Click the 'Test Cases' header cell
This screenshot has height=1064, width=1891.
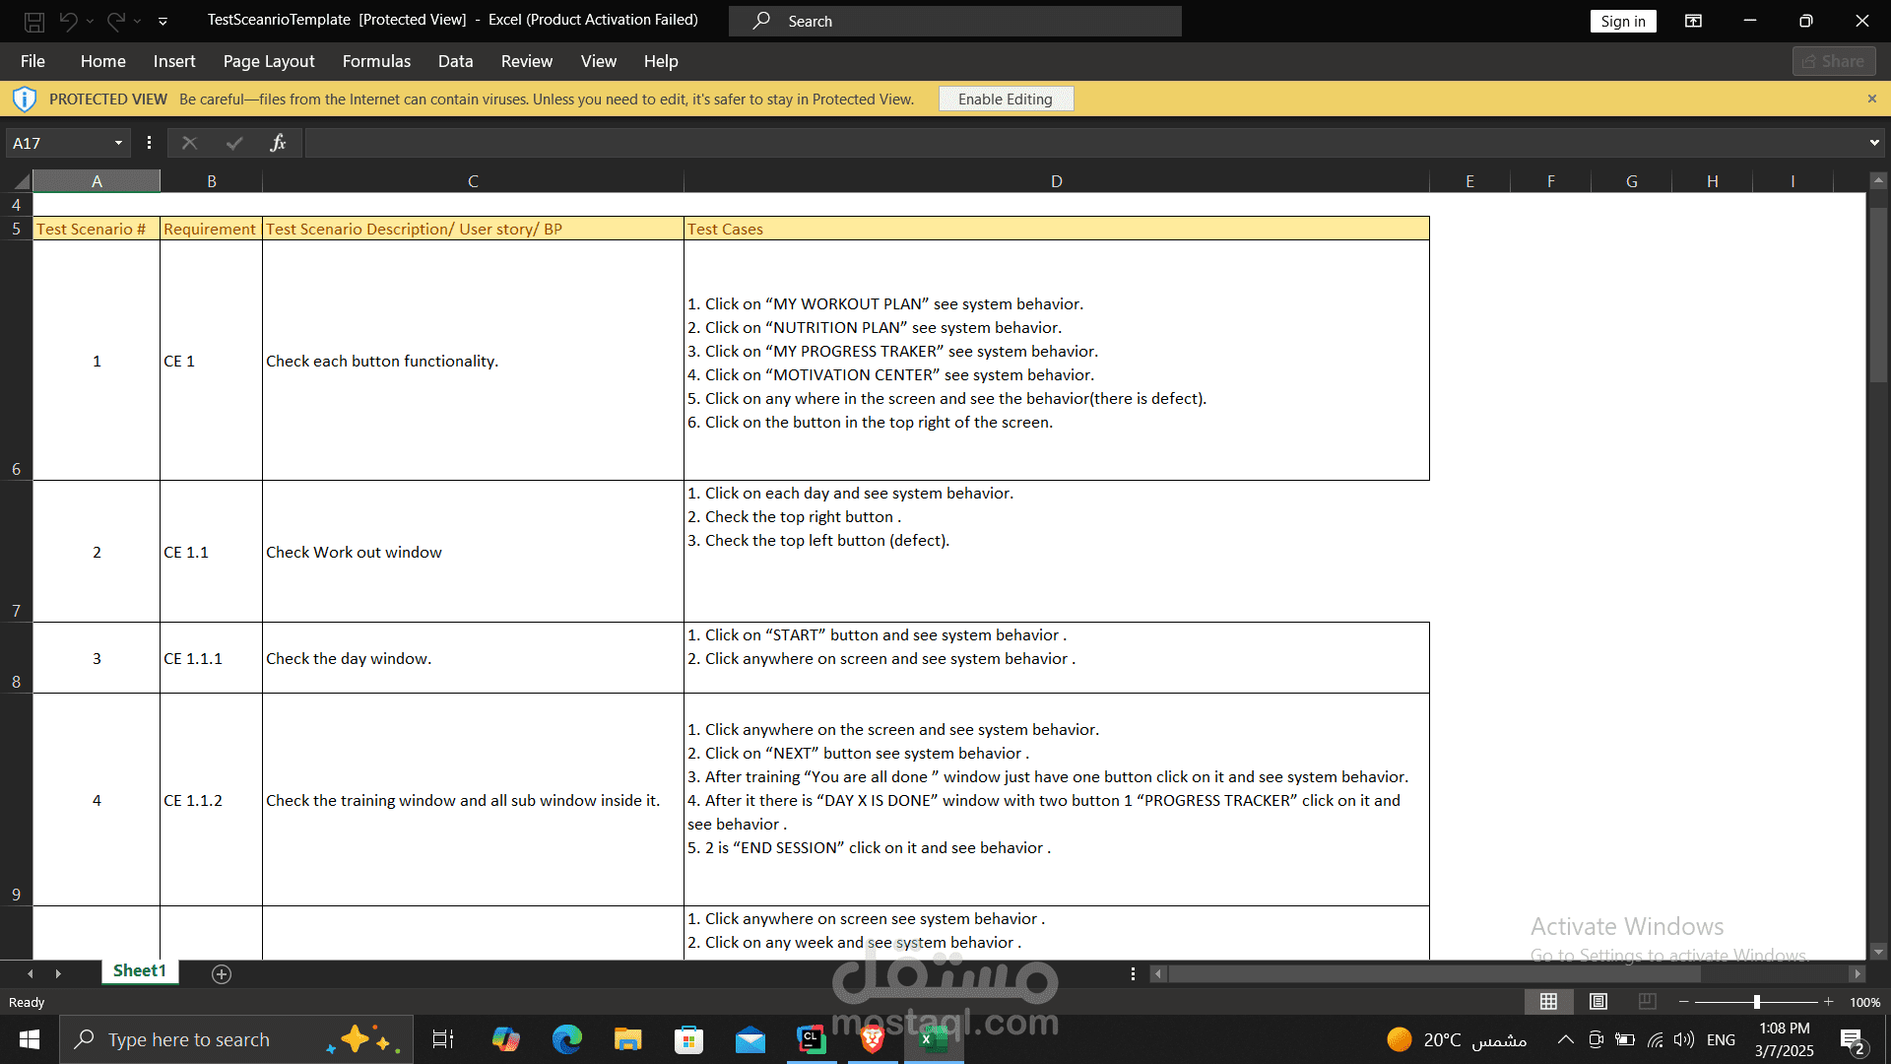[1057, 229]
